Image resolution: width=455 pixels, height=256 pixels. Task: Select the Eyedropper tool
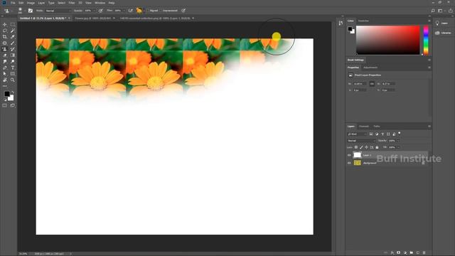pos(13,37)
